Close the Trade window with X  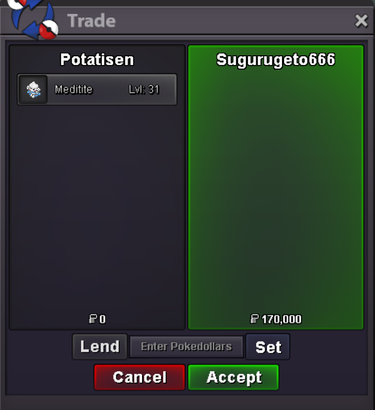(361, 21)
